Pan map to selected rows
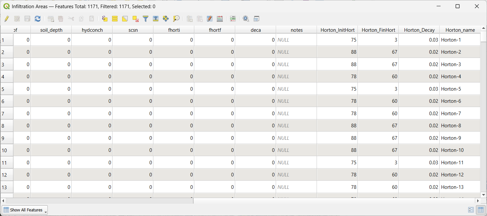The height and width of the screenshot is (216, 487). point(166,19)
